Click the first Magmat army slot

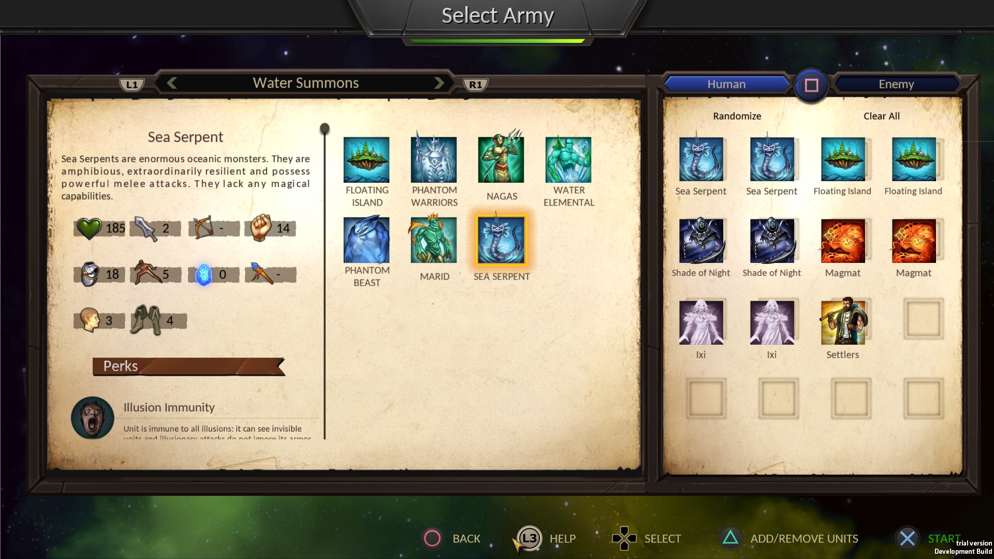click(843, 241)
